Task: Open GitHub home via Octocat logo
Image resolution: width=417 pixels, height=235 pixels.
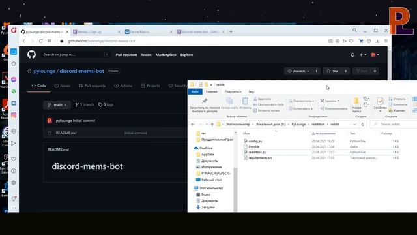Action: pyautogui.click(x=31, y=55)
